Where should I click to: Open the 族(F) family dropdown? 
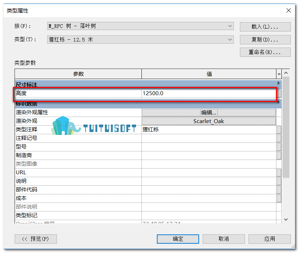[140, 26]
